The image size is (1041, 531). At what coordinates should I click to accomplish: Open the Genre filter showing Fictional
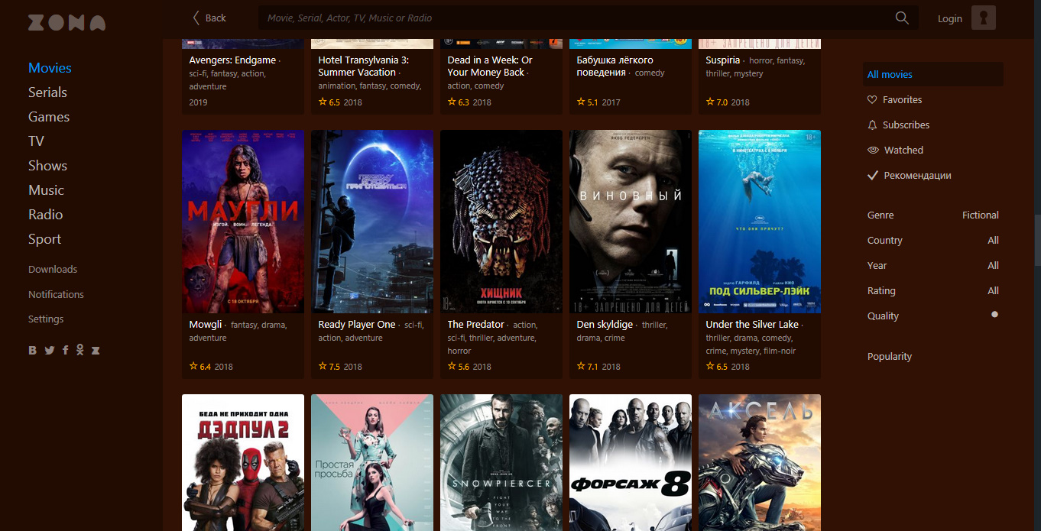coord(933,215)
